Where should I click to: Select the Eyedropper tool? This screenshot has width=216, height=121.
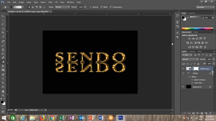click(x=3, y=37)
